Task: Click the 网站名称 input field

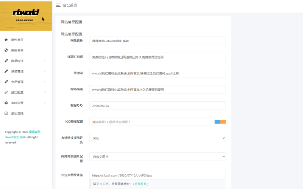Action: click(158, 41)
